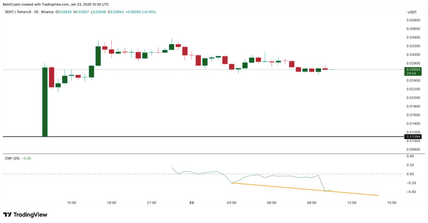Click the high value H0.02657
Image resolution: width=428 pixels, height=223 pixels.
coord(82,12)
